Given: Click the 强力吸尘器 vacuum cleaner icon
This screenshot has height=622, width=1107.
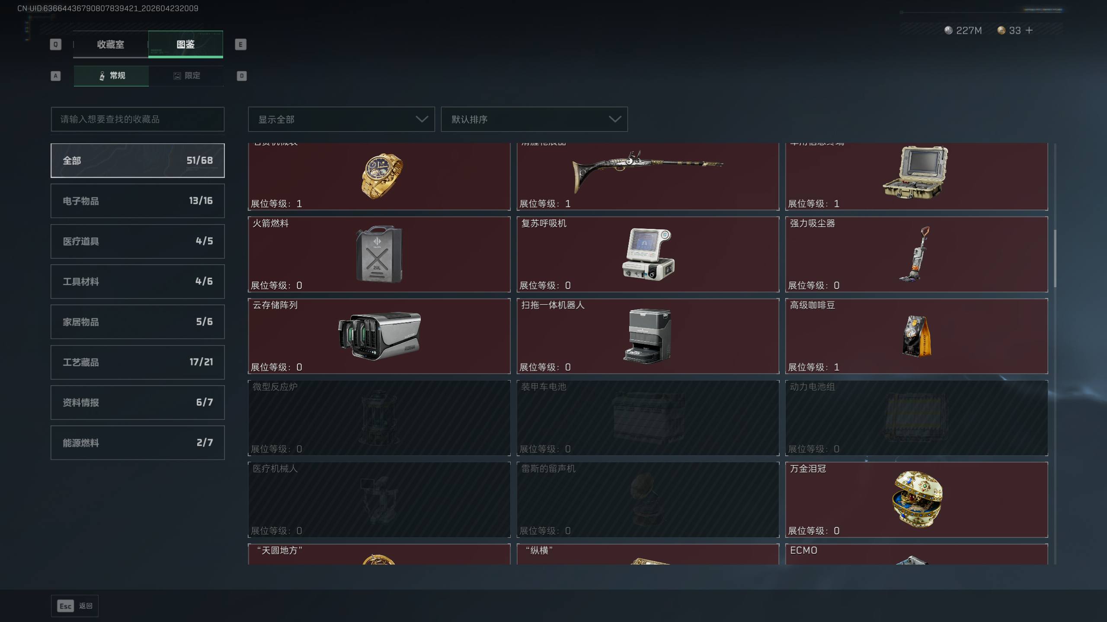Looking at the screenshot, I should tap(915, 254).
